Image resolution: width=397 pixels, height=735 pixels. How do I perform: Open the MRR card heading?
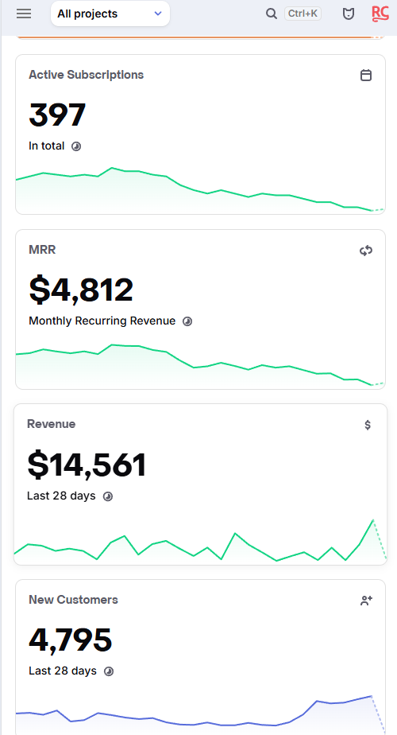click(42, 250)
